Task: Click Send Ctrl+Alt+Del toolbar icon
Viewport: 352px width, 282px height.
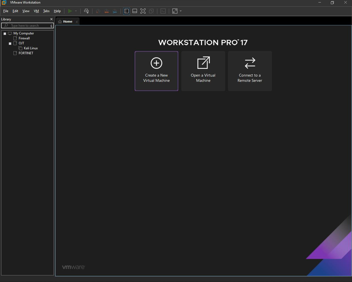Action: [86, 11]
